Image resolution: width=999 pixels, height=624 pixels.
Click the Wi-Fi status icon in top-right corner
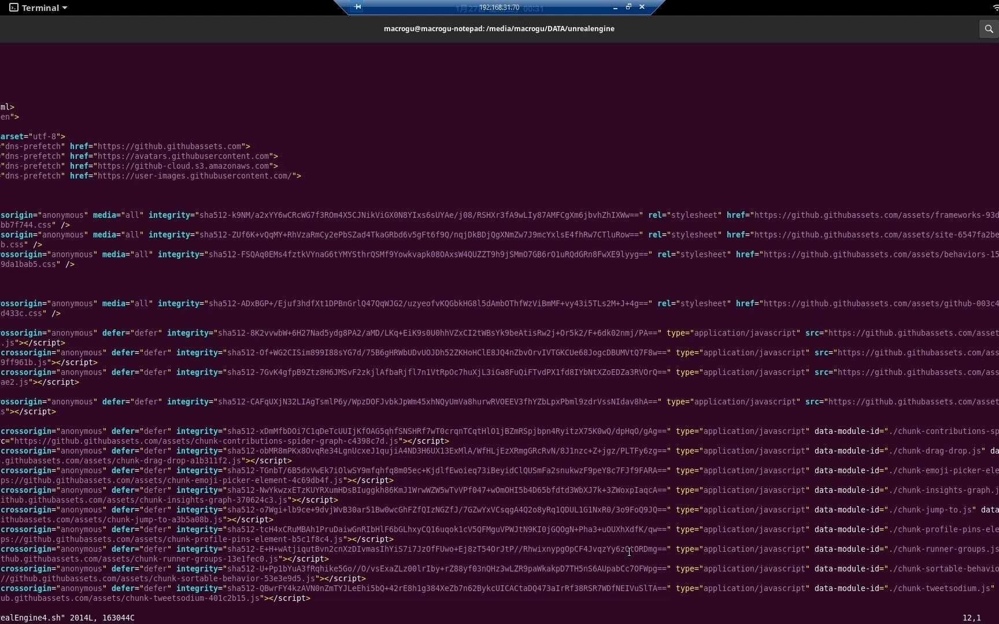996,8
